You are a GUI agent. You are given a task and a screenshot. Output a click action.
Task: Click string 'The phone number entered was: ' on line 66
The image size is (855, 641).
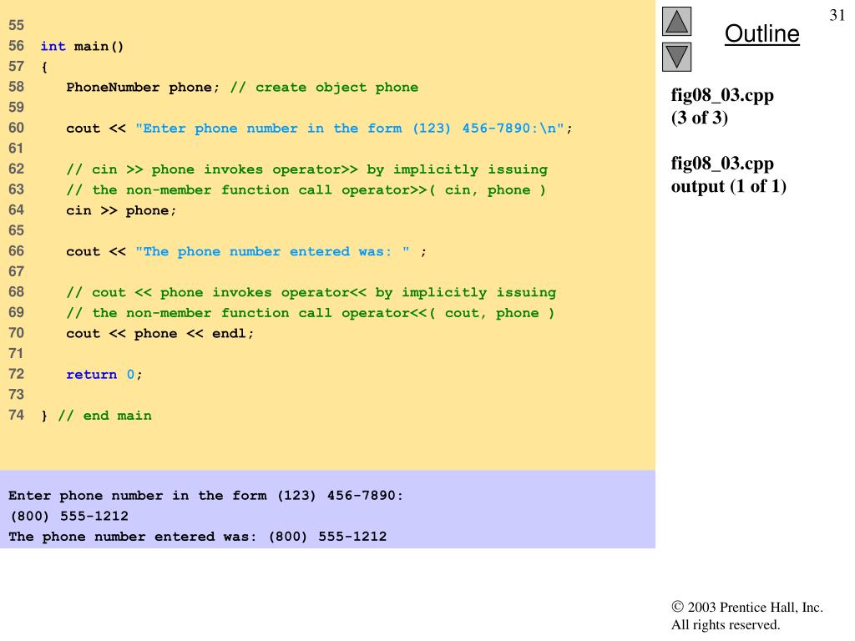(x=273, y=251)
